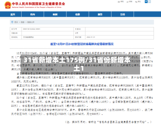This screenshot has width=161, height=129.
Task: Open the 微信 WeChat bubble icon
Action: point(136,2)
